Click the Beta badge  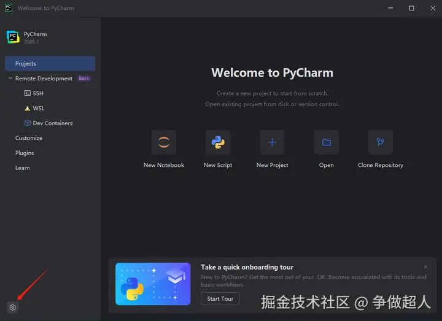tap(83, 79)
